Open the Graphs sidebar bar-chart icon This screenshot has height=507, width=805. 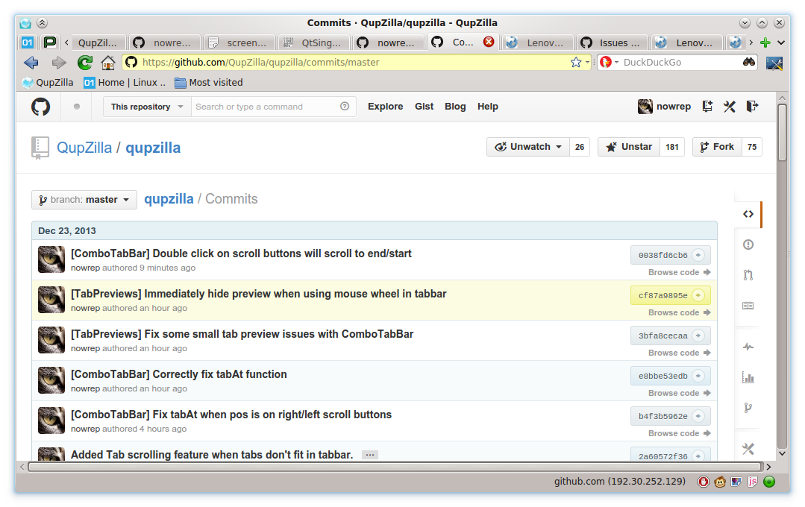coord(748,378)
